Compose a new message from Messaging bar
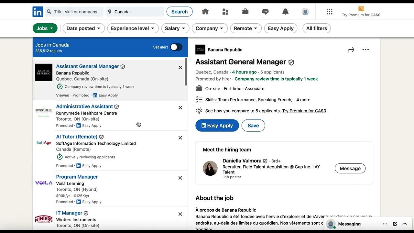414x233 pixels. (x=395, y=224)
